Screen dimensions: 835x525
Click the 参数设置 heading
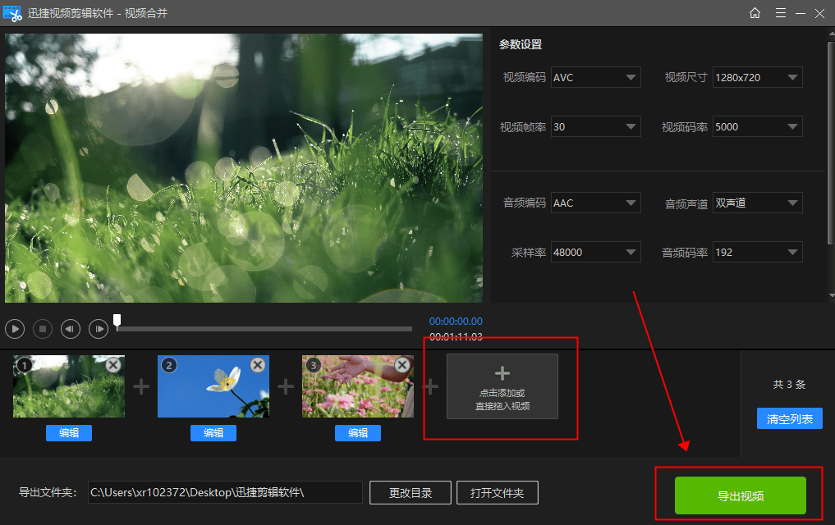pos(521,44)
